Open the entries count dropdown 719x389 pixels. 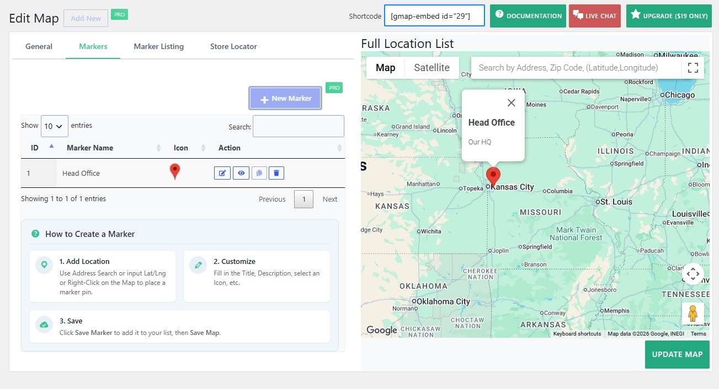point(55,126)
